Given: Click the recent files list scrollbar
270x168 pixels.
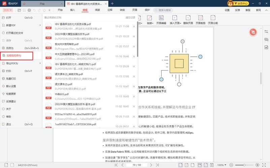Looking at the screenshot, I should (x=137, y=40).
